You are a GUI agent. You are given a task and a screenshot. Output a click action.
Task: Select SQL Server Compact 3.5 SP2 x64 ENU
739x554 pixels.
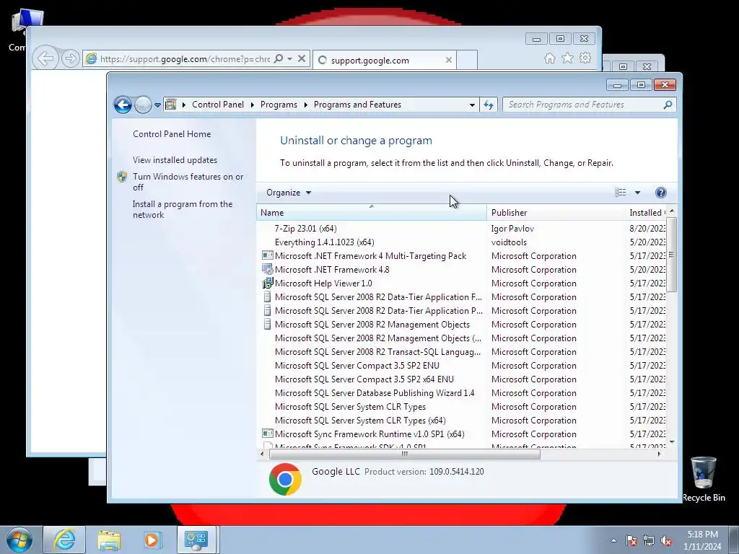[364, 379]
